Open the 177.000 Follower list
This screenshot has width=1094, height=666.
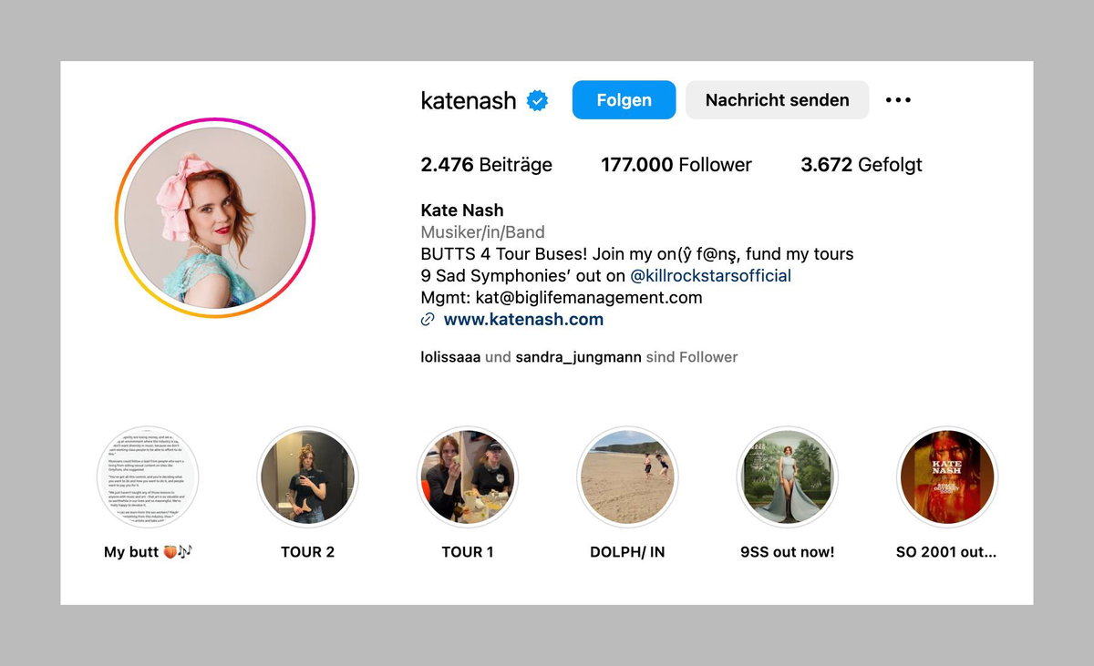[676, 165]
